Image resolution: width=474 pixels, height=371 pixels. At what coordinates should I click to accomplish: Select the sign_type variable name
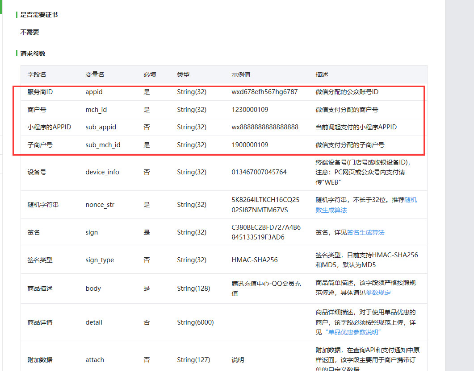pos(100,260)
